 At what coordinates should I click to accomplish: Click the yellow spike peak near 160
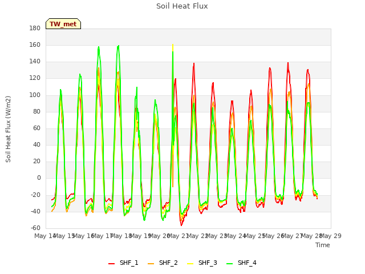[x=173, y=45]
